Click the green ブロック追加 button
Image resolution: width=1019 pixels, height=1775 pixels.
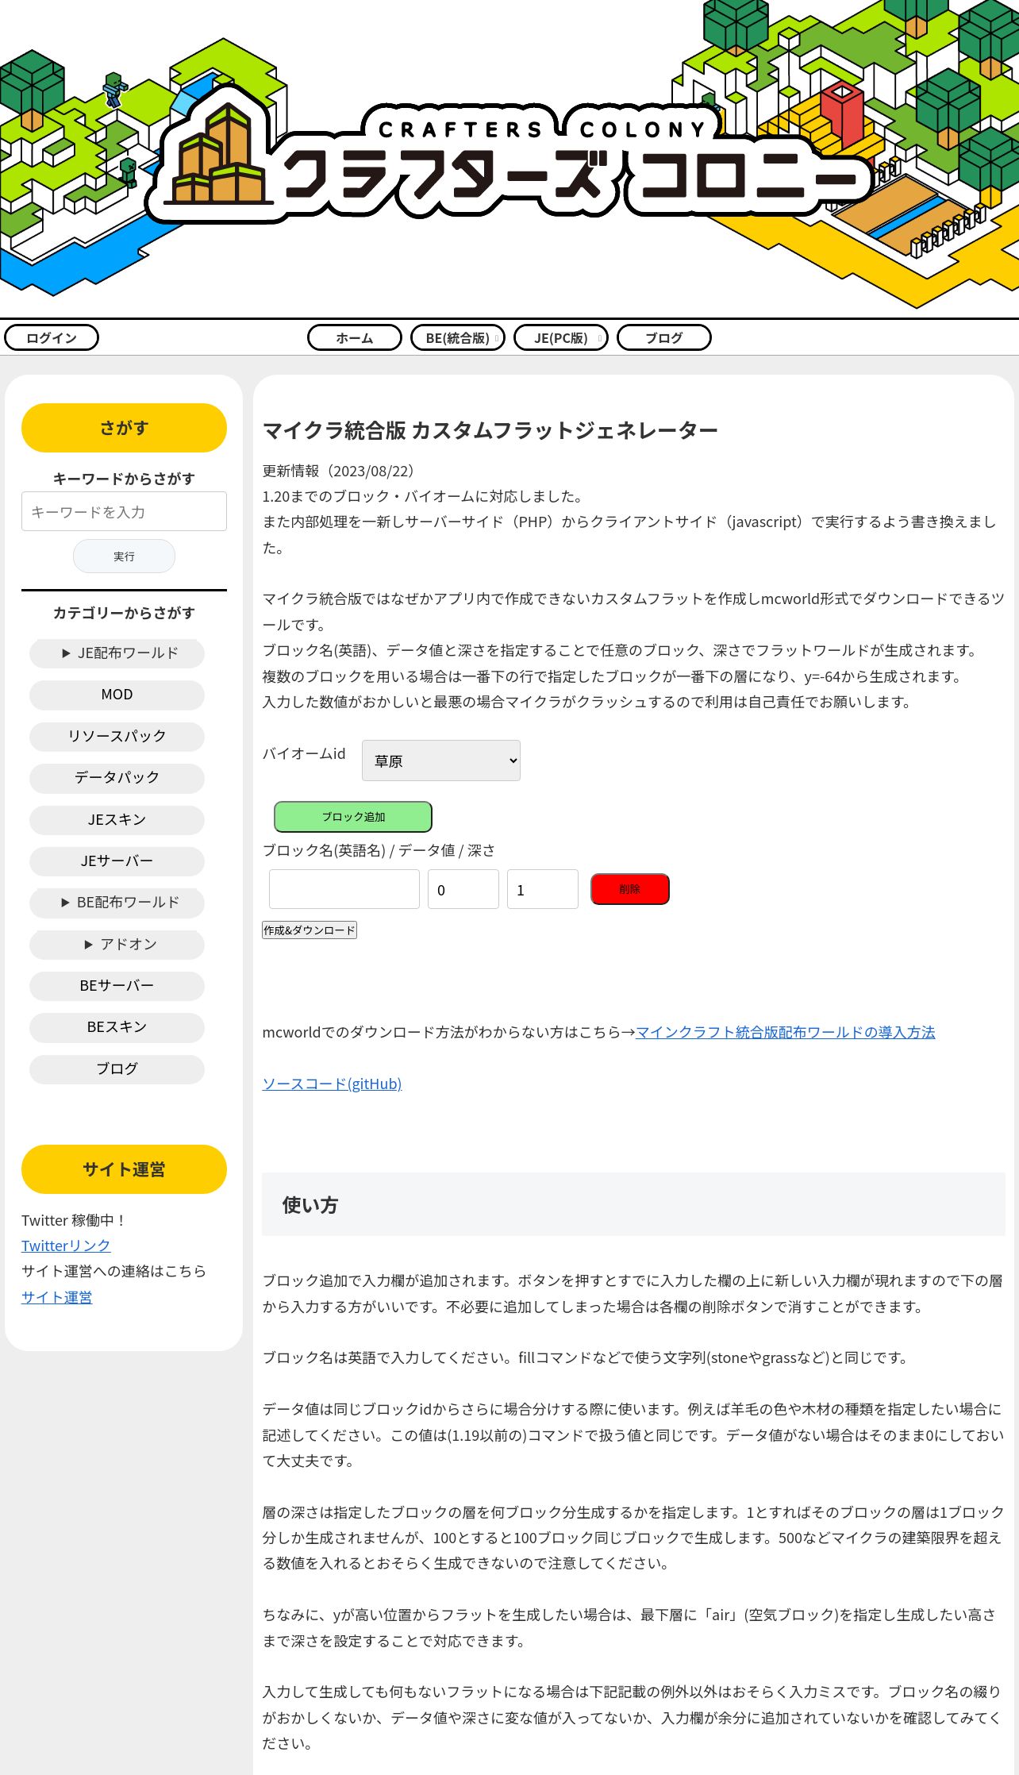(353, 817)
